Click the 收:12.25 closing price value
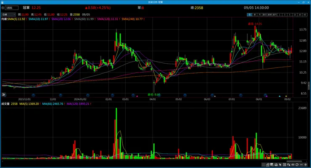The height and width of the screenshot is (168, 311). [x=62, y=15]
